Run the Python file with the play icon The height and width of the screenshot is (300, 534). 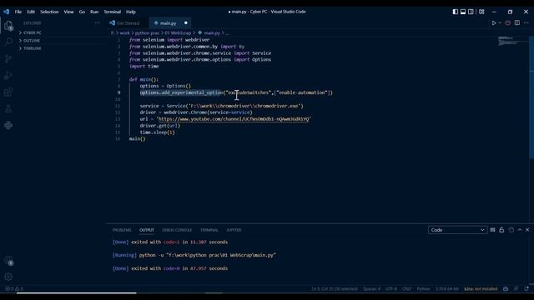pos(493,22)
